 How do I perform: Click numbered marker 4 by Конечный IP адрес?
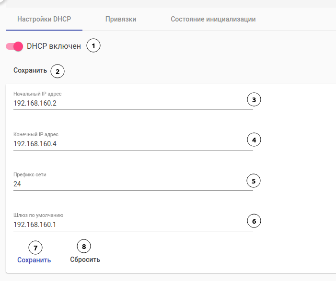pyautogui.click(x=254, y=140)
